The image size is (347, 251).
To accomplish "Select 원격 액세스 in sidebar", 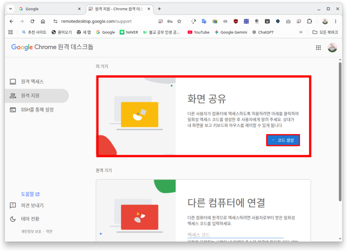I will point(36,81).
